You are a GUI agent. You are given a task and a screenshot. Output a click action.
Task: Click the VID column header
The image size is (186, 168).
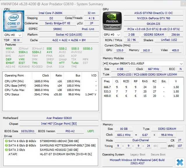pos(90,76)
